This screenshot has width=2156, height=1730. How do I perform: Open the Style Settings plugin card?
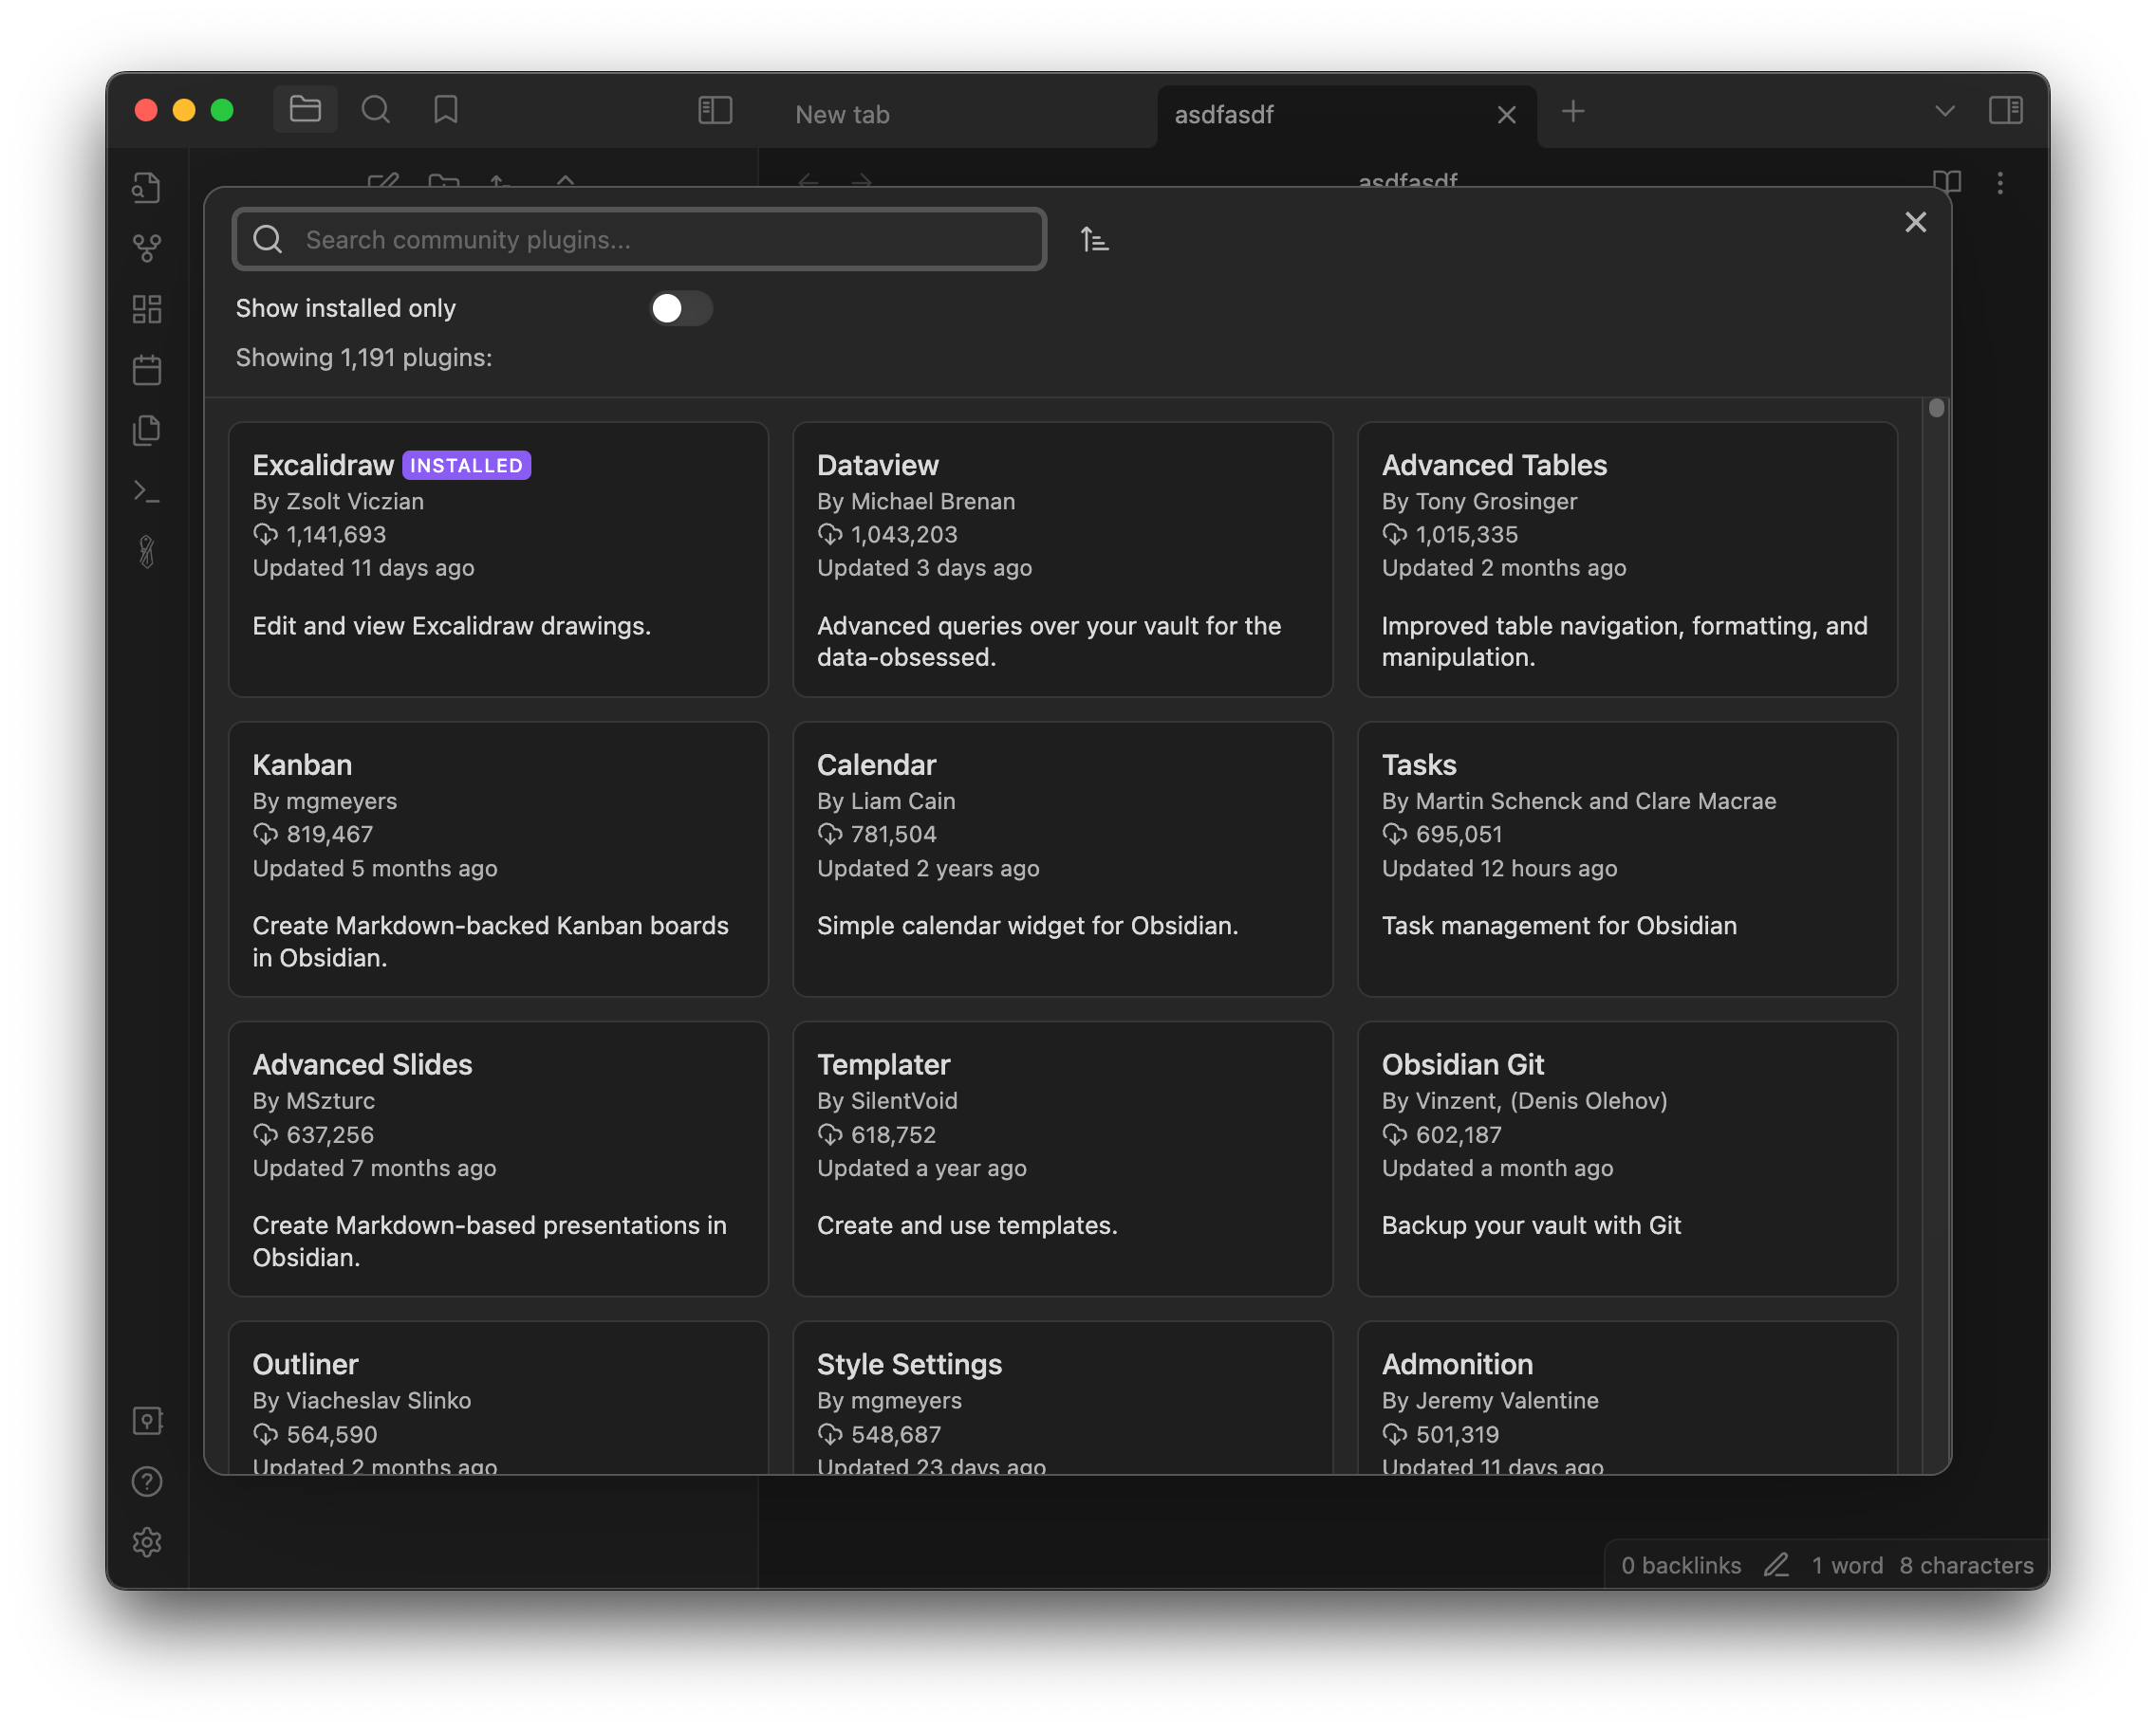[1062, 1397]
